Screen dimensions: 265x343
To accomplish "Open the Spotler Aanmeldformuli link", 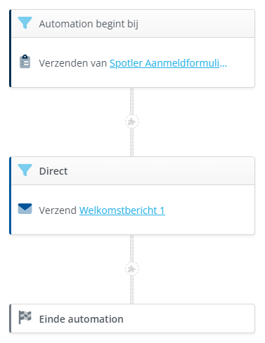I will click(168, 63).
